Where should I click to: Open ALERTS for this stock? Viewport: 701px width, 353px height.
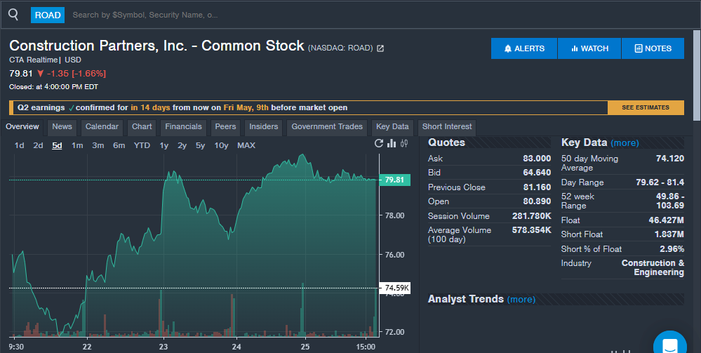pyautogui.click(x=524, y=48)
